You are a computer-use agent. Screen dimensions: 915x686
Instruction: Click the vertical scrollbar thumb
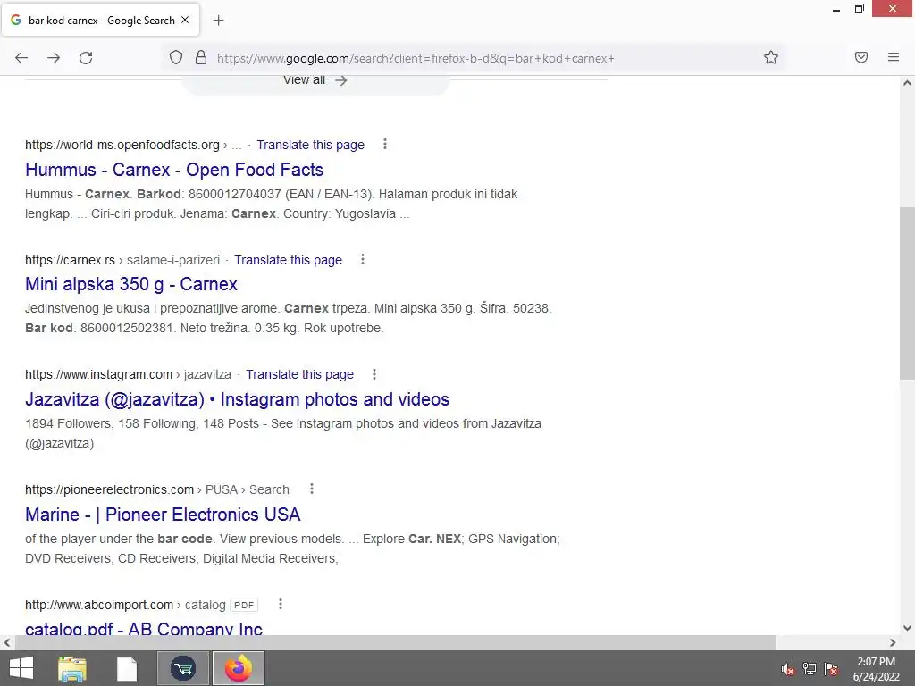point(907,293)
